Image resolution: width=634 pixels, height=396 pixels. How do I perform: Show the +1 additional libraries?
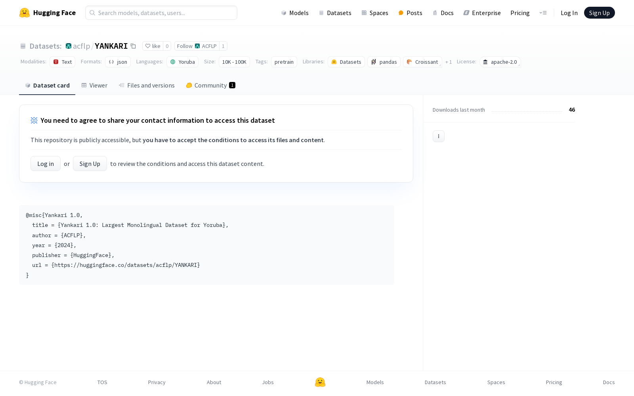[449, 62]
